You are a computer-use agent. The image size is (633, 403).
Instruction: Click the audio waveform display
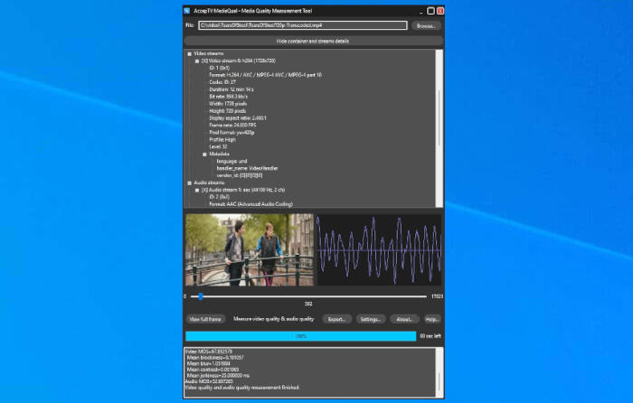tap(379, 249)
